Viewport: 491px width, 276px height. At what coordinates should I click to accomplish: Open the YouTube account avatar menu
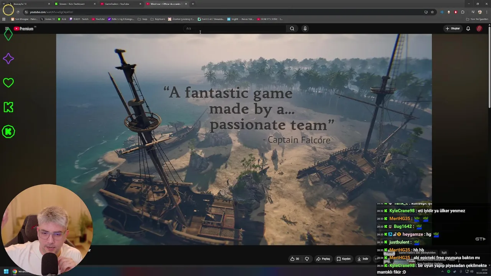click(x=479, y=28)
